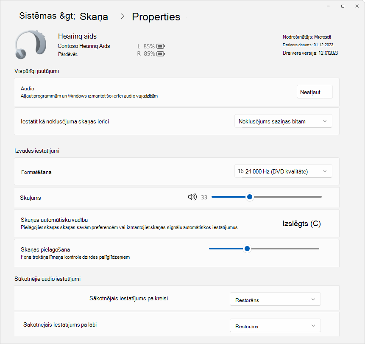The width and height of the screenshot is (365, 344).
Task: Click Nodrošinātājs: Microsoft text
Action: 307,37
